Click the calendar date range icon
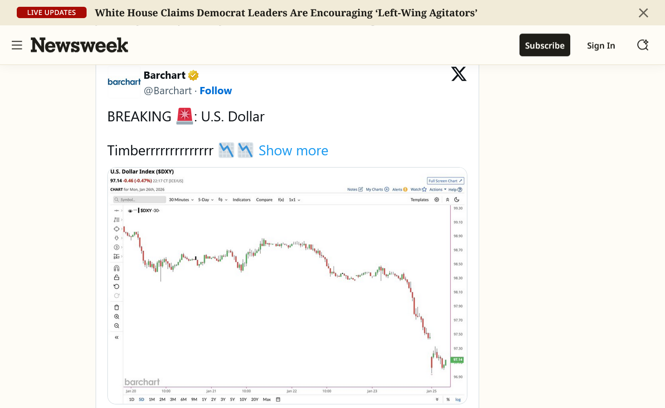 point(278,399)
